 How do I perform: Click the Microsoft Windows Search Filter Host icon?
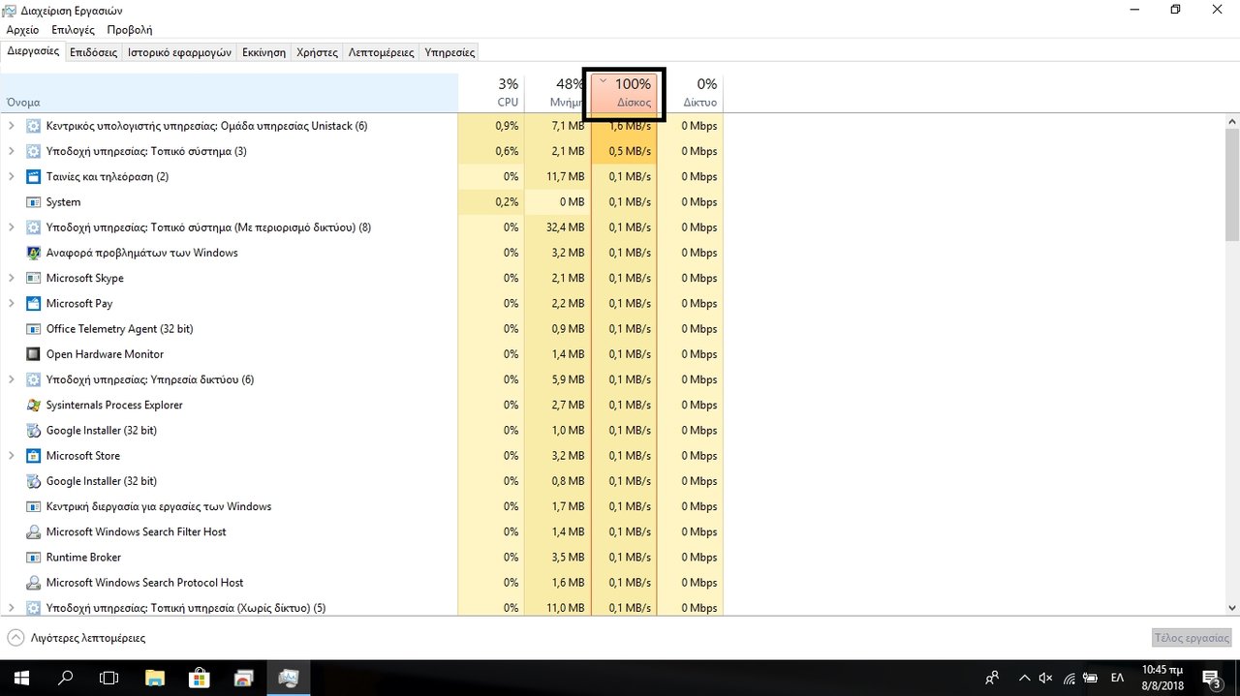tap(33, 531)
